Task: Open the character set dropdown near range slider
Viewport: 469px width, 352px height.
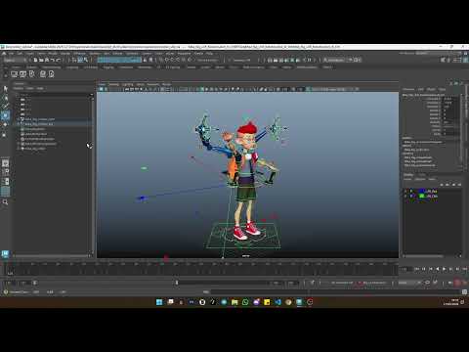Action: (x=342, y=283)
